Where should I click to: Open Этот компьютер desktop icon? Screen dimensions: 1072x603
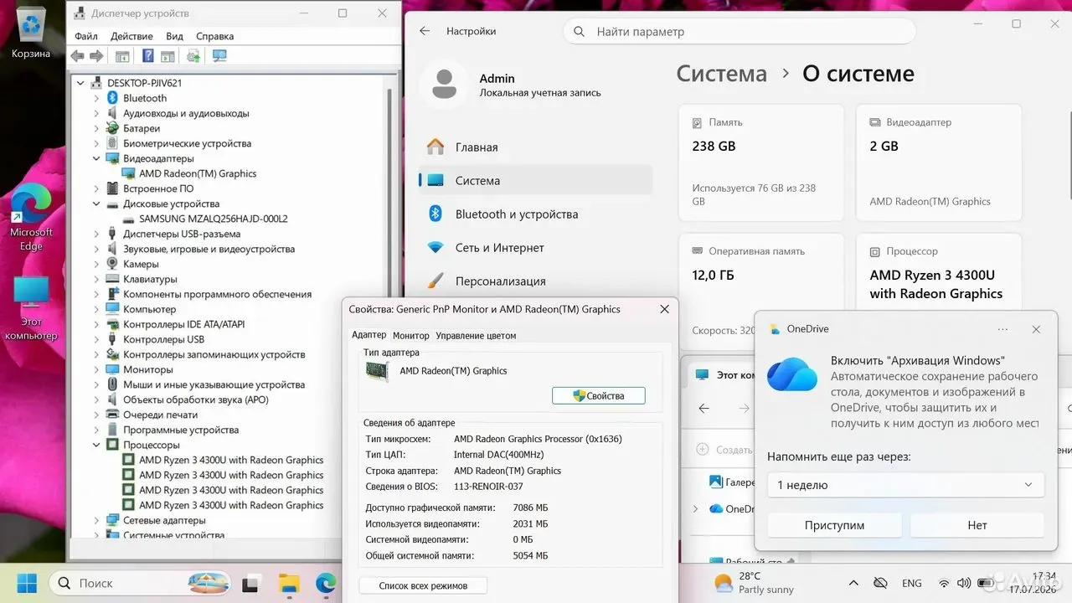click(x=31, y=308)
